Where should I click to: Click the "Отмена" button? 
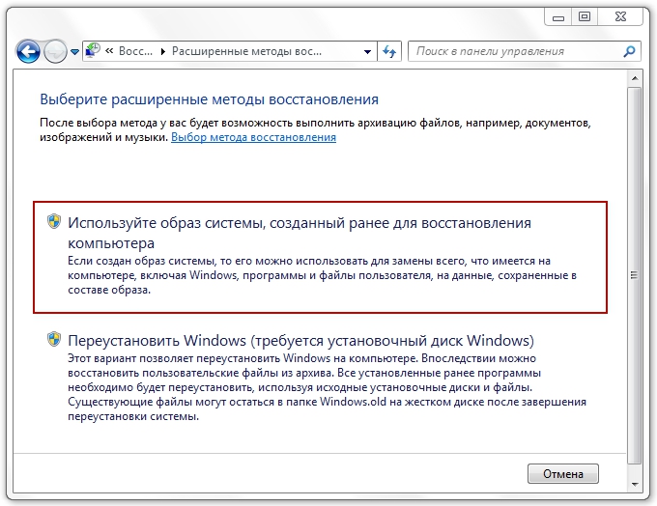click(562, 474)
